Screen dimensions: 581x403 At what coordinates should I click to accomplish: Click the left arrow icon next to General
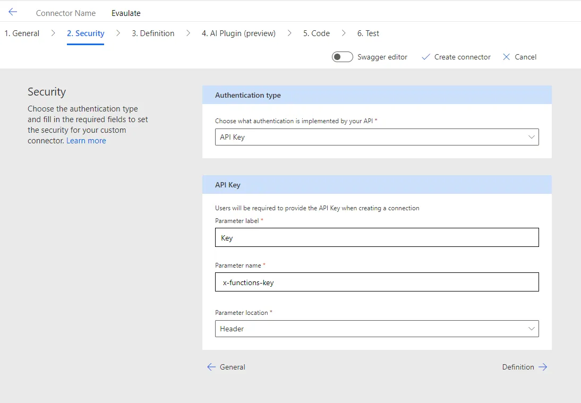(x=211, y=367)
